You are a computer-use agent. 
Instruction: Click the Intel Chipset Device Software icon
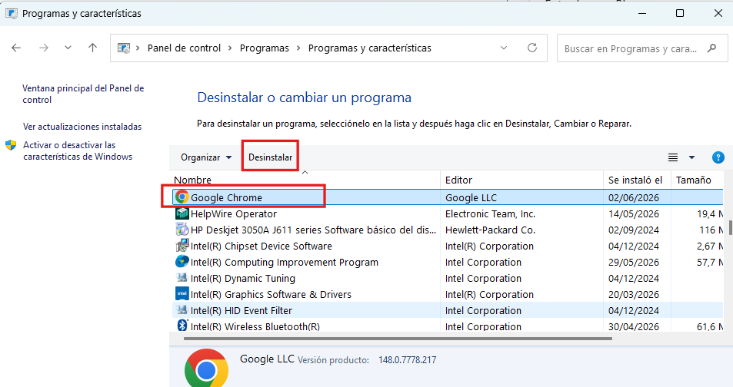click(182, 245)
